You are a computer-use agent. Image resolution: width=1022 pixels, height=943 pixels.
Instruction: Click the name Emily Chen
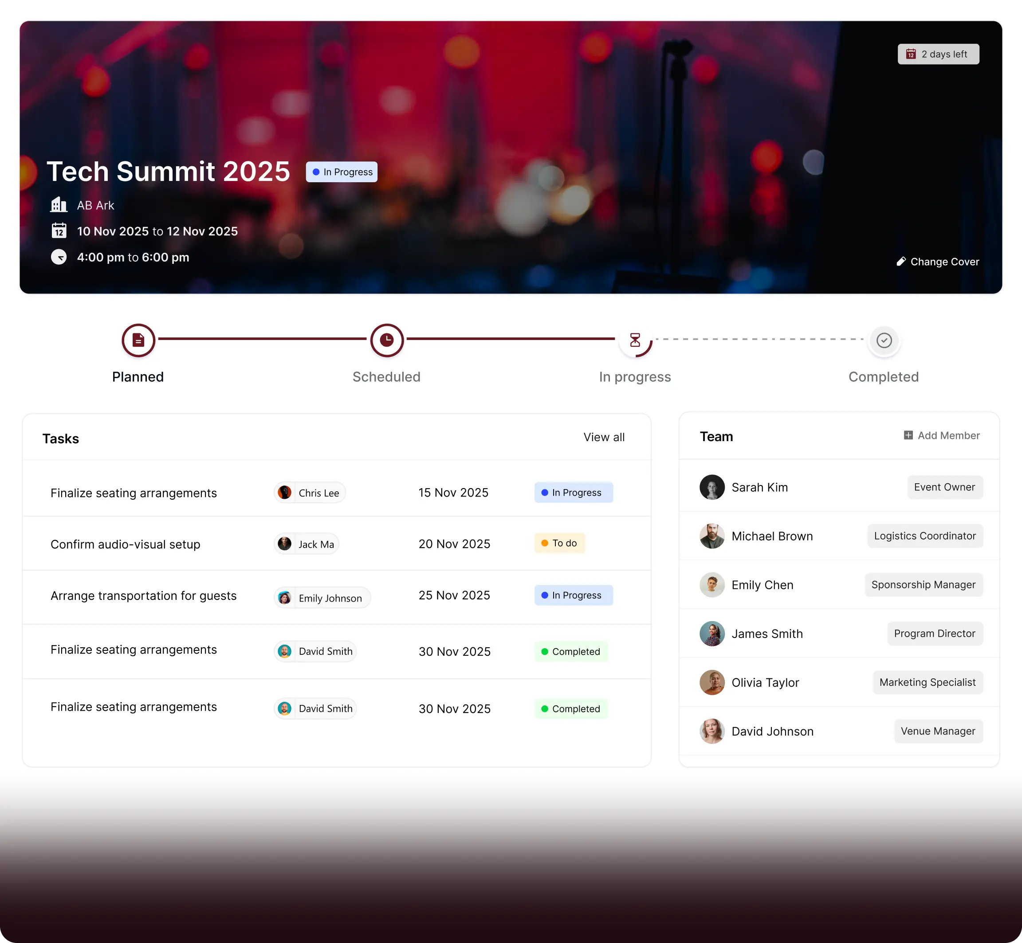[x=763, y=585]
